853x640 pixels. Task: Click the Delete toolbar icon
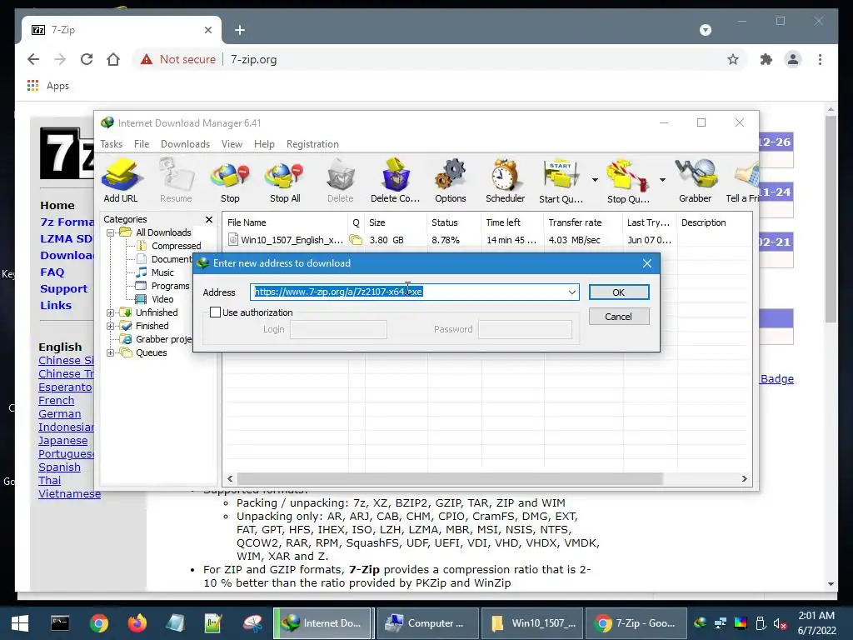pos(341,181)
